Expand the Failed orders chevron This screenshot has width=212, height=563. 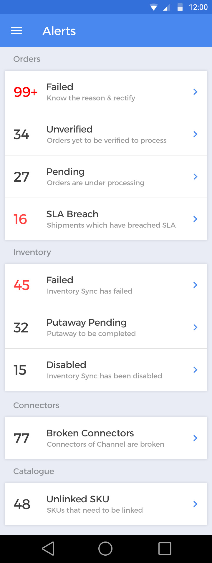point(195,92)
